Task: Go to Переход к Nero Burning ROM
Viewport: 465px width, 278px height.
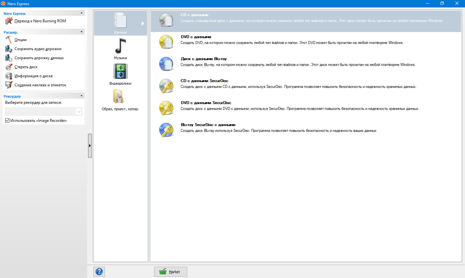Action: tap(40, 21)
